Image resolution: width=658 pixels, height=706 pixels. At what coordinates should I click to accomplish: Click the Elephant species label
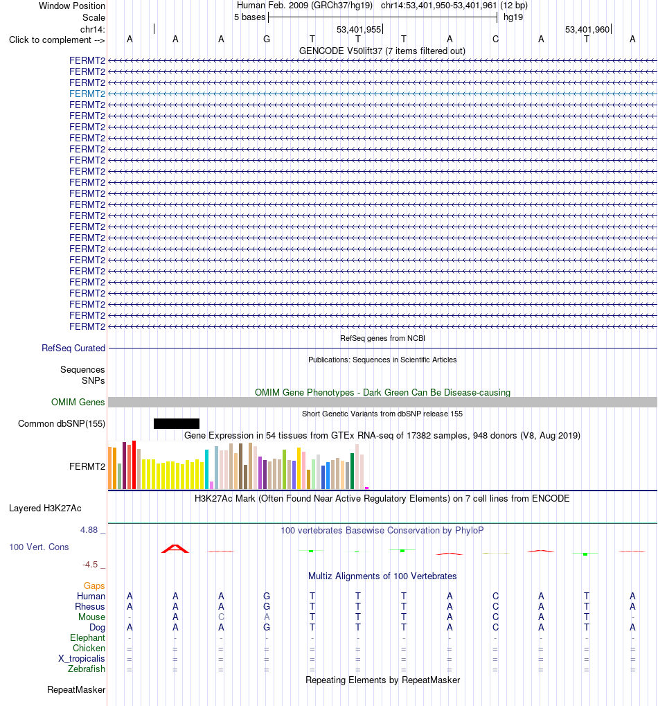click(87, 637)
